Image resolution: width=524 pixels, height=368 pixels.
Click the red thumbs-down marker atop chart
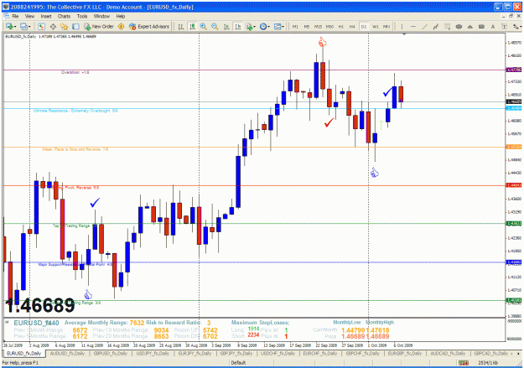(322, 42)
